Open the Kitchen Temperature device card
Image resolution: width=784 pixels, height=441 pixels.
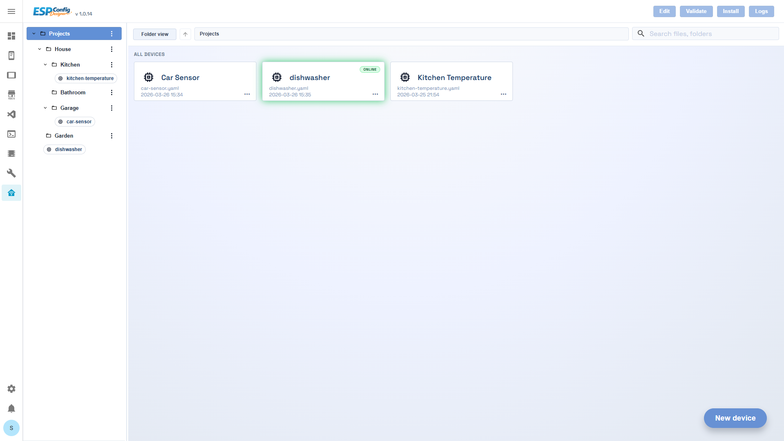pos(452,81)
